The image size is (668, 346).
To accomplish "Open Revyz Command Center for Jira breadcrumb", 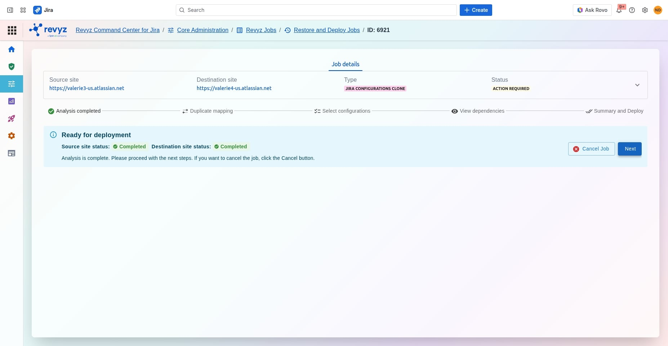I will click(x=117, y=30).
